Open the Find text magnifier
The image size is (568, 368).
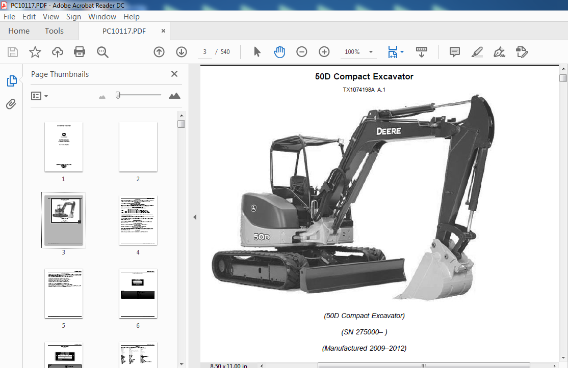coord(102,52)
